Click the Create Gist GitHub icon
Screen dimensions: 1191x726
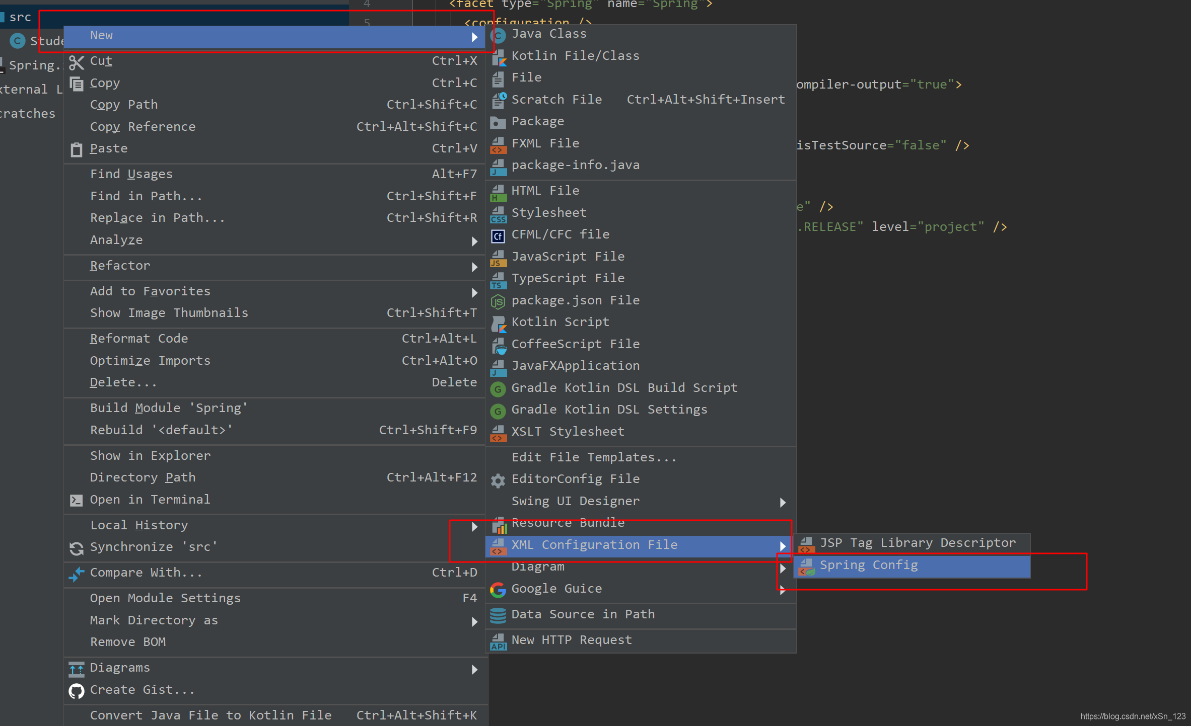tap(76, 691)
